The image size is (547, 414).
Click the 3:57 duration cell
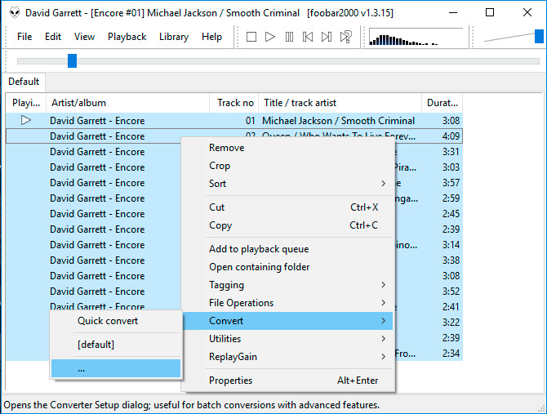click(451, 183)
